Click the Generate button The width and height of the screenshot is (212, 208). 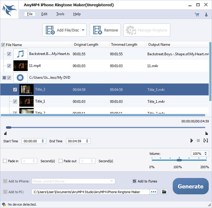(191, 186)
